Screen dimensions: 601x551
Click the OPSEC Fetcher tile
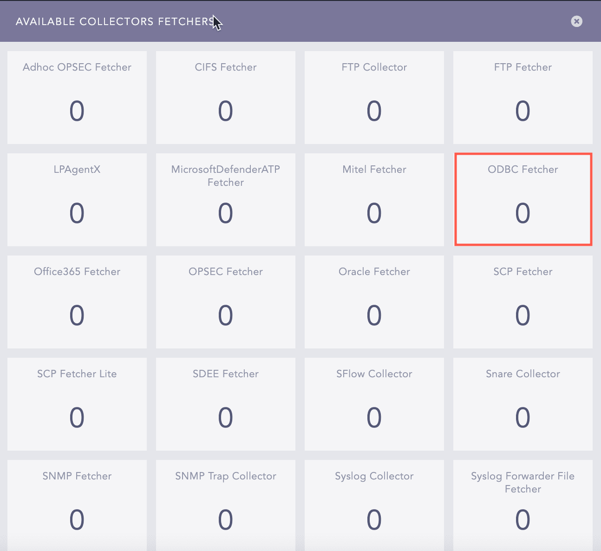[x=226, y=302]
